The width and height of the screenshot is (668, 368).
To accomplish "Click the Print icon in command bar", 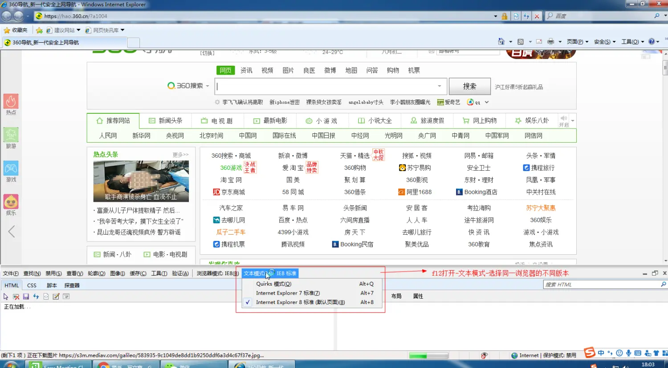I will (550, 41).
